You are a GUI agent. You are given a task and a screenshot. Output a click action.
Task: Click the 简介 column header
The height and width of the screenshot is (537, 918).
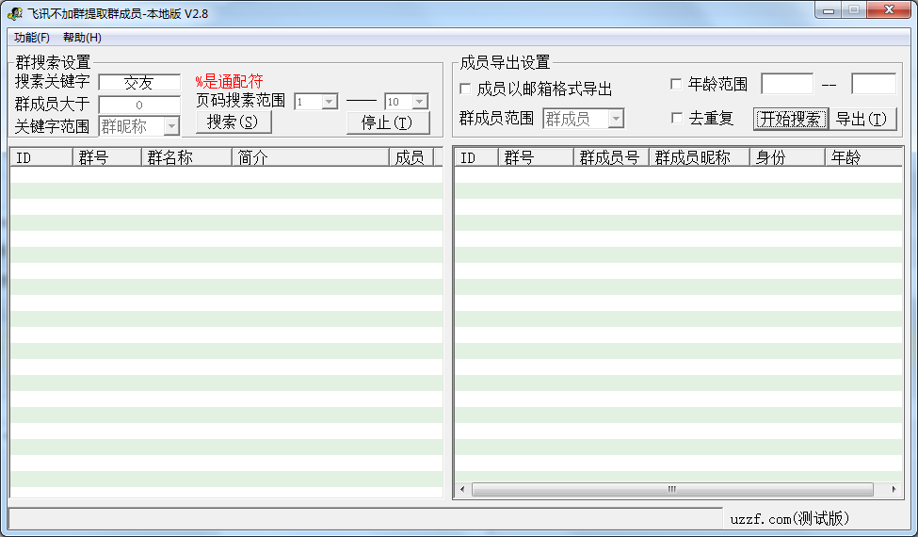click(x=311, y=157)
